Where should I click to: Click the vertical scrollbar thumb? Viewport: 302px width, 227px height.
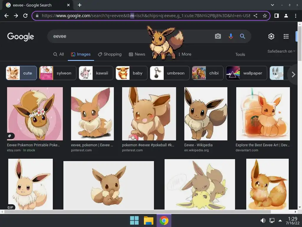[300, 44]
